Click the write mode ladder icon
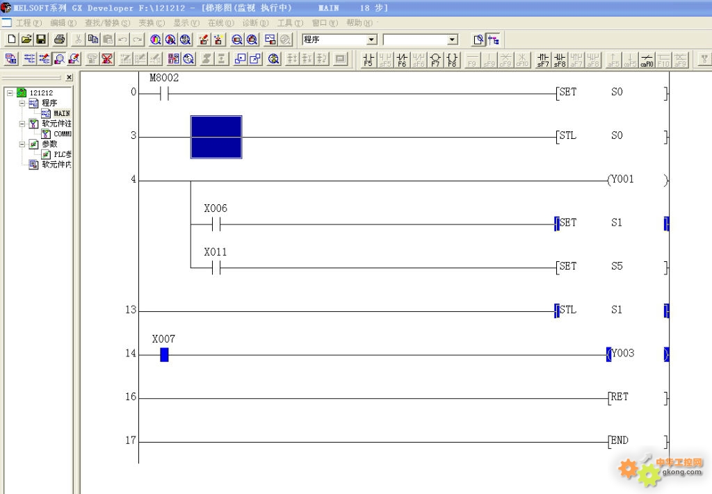Image resolution: width=712 pixels, height=494 pixels. (44, 59)
